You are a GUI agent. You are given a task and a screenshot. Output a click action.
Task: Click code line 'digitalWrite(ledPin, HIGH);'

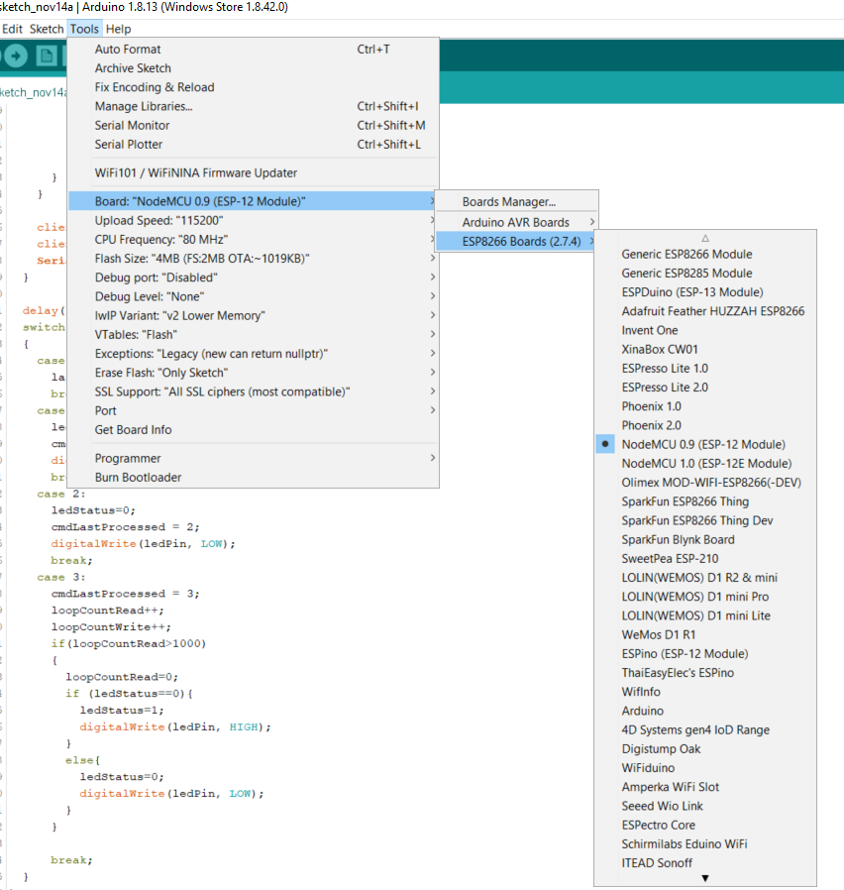pos(175,727)
